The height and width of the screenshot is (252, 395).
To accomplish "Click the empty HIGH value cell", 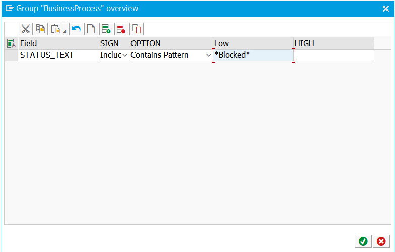I will click(334, 55).
